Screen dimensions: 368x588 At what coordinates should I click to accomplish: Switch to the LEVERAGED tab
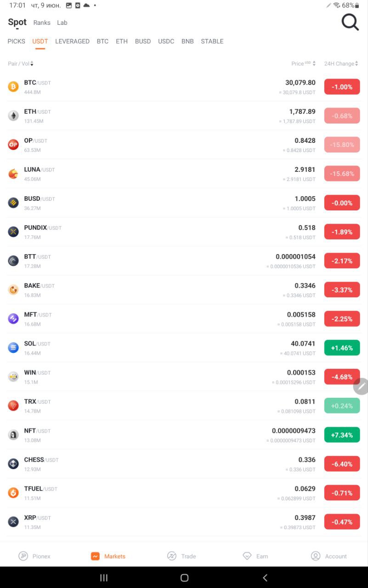pos(72,41)
